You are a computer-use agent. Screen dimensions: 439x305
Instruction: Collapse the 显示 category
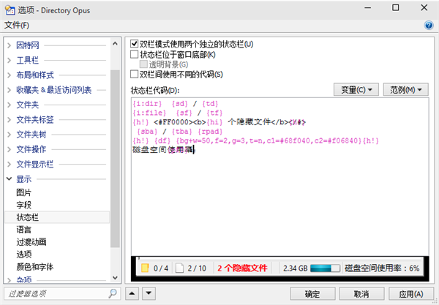click(x=9, y=178)
